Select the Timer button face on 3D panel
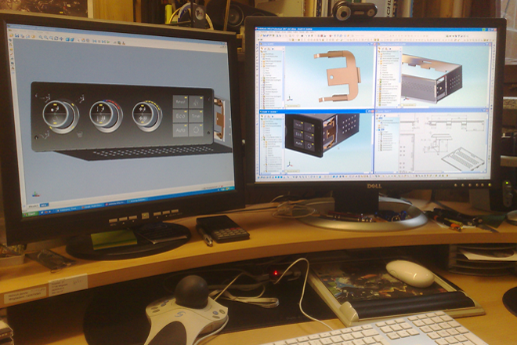The image size is (517, 345). [196, 116]
